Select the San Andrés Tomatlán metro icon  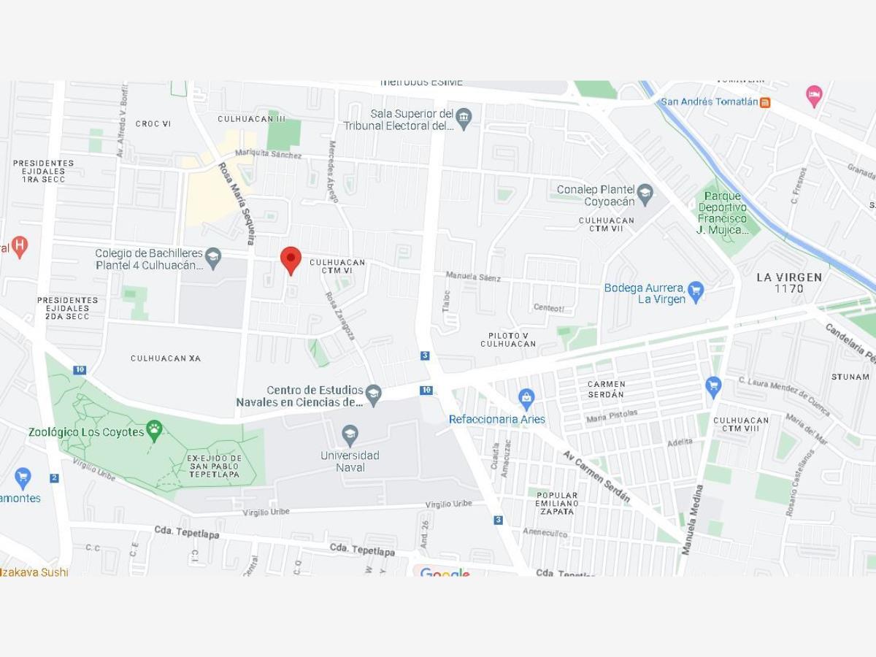click(x=765, y=102)
